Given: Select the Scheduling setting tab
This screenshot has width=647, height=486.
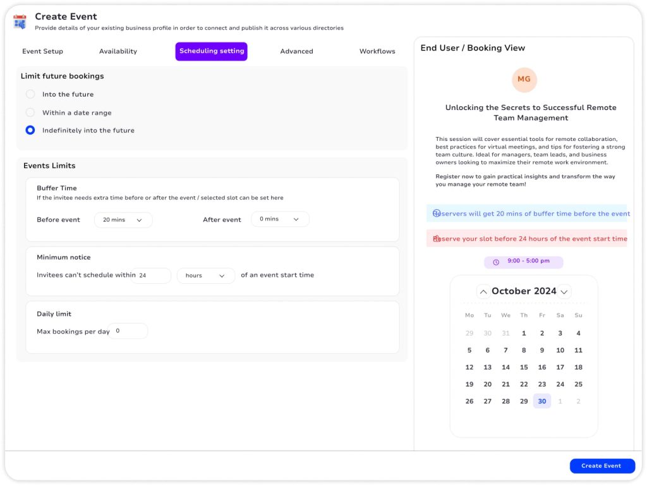Looking at the screenshot, I should [211, 51].
